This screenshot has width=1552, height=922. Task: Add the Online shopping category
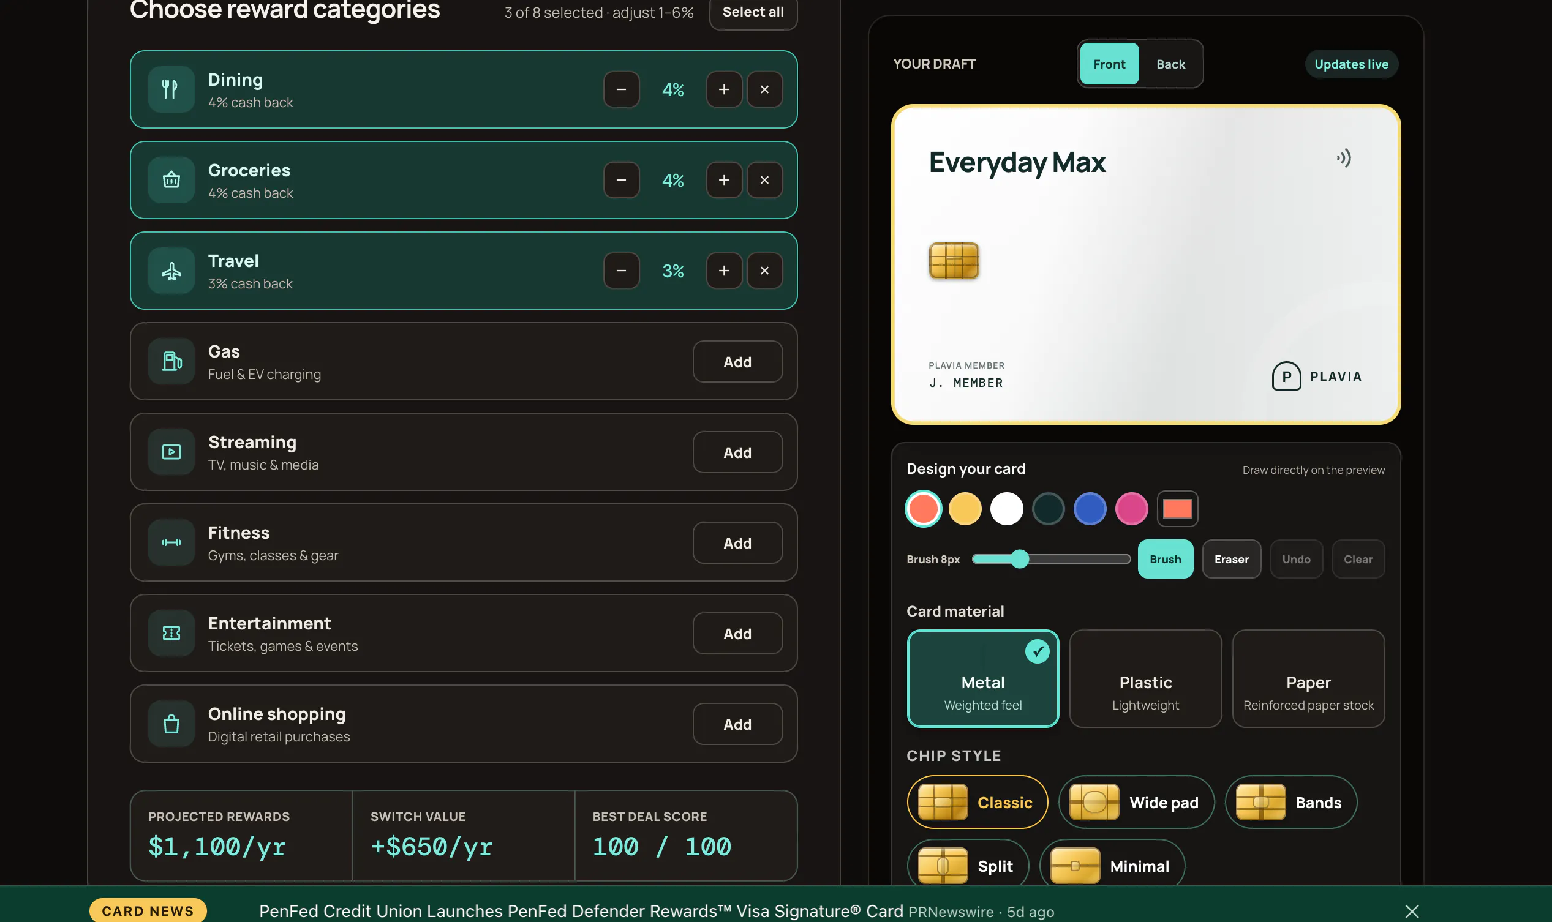(737, 724)
